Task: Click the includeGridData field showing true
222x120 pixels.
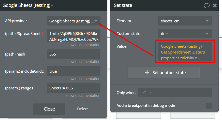Action: [73, 71]
